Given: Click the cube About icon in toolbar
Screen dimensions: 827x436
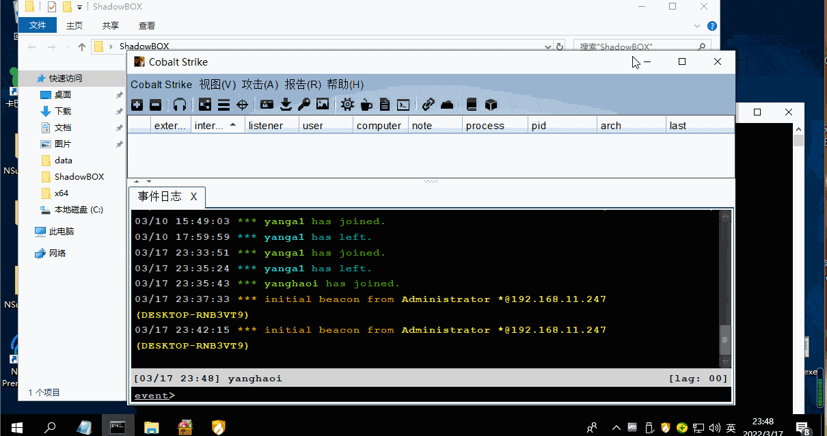Looking at the screenshot, I should click(x=491, y=105).
